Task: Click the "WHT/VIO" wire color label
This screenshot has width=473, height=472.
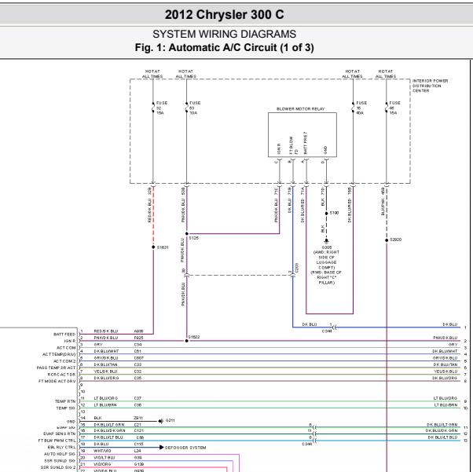Action: [x=102, y=451]
